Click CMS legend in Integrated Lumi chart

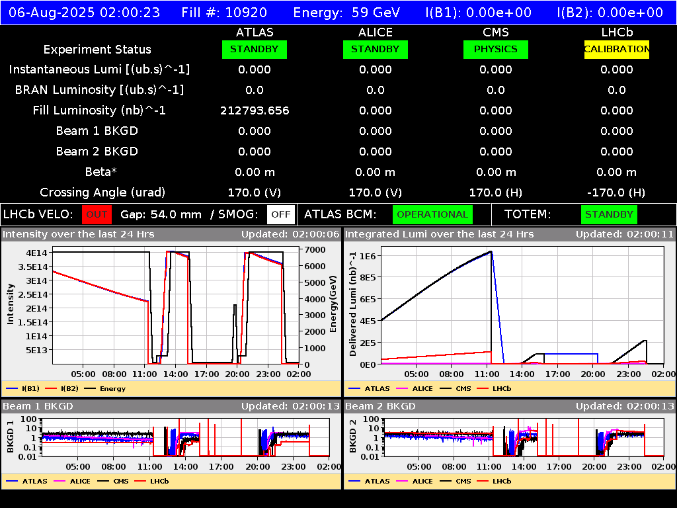click(456, 388)
